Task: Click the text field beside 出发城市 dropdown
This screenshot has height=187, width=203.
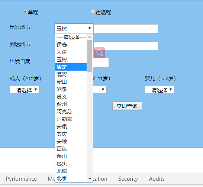Action: point(126,29)
